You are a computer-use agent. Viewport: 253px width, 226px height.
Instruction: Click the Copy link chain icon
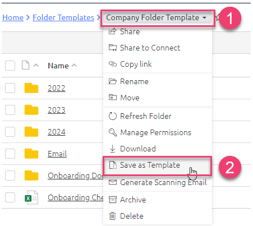point(113,64)
